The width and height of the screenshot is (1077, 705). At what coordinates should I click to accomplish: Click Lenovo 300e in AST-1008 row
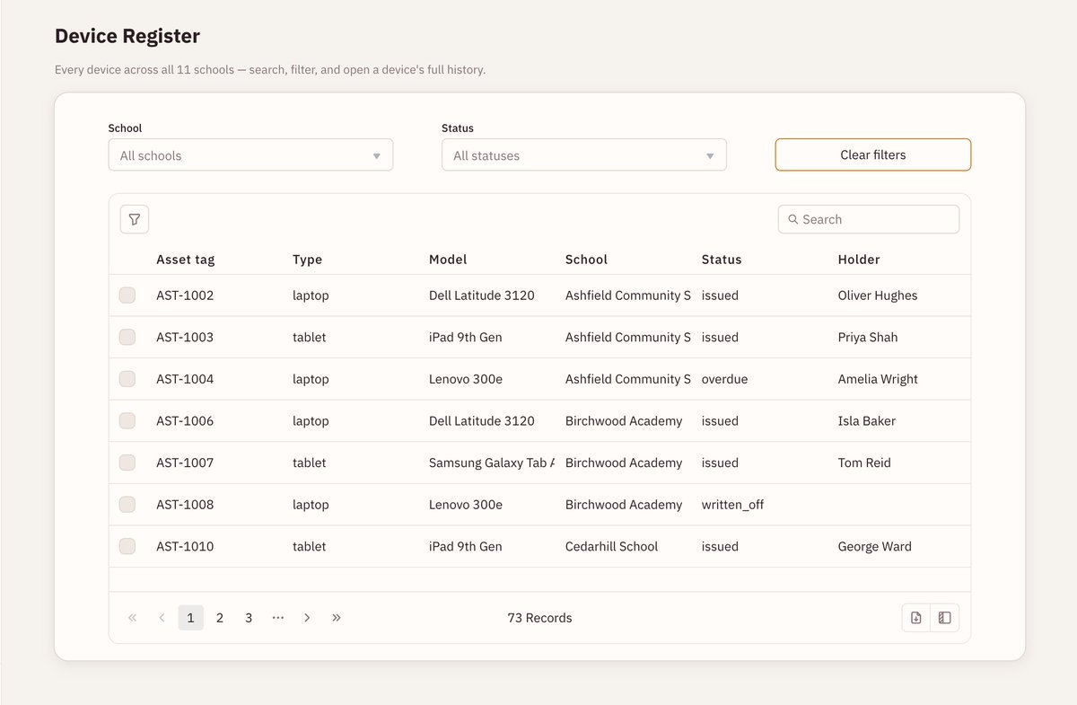(466, 505)
